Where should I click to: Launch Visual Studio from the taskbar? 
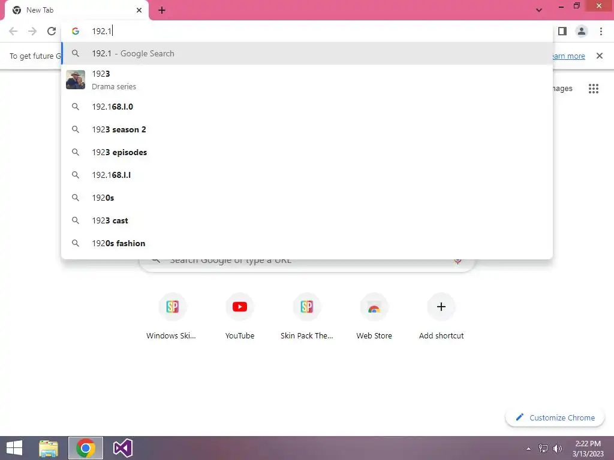[x=122, y=448]
